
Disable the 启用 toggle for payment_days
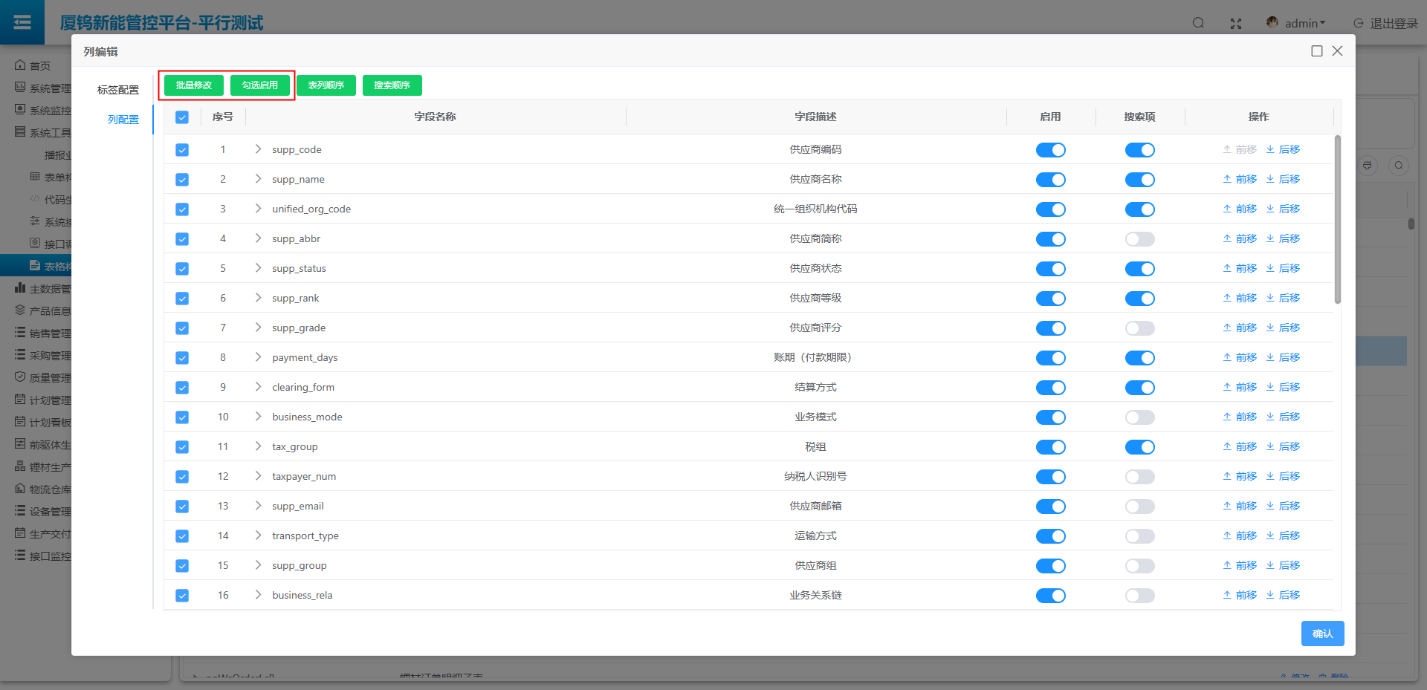1050,358
